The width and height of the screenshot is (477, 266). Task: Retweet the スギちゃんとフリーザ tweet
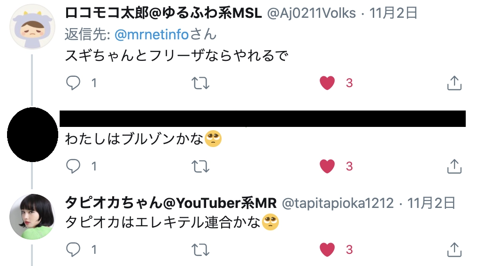pos(200,83)
